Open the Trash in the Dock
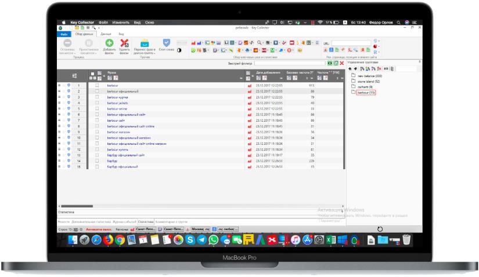This screenshot has width=479, height=277. pyautogui.click(x=406, y=240)
